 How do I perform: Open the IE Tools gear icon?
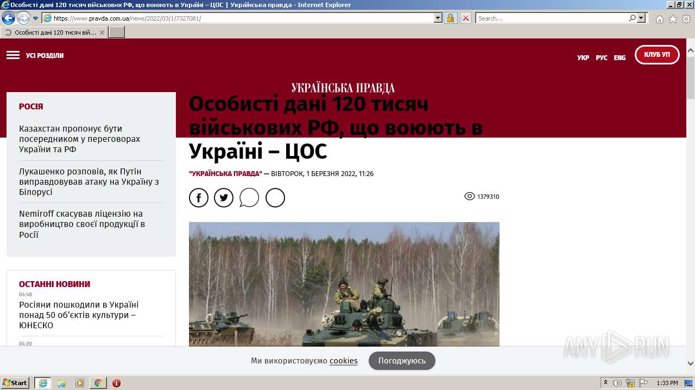coord(686,19)
